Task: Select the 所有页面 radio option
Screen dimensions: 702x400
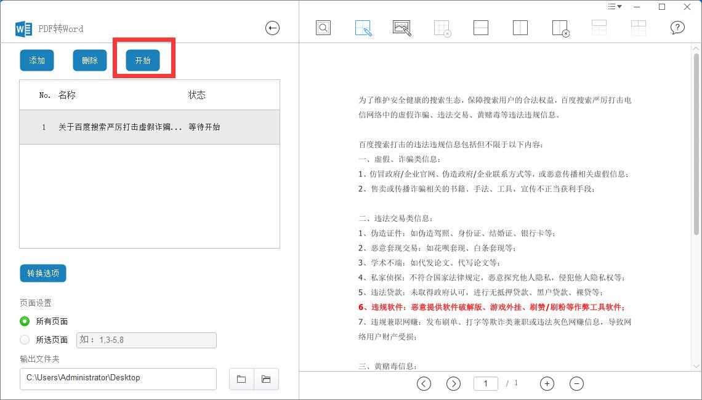Action: pos(25,321)
